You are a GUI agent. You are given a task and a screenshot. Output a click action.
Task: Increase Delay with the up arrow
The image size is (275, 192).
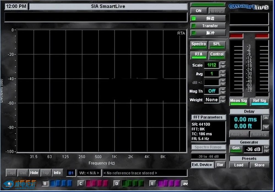coord(266,118)
